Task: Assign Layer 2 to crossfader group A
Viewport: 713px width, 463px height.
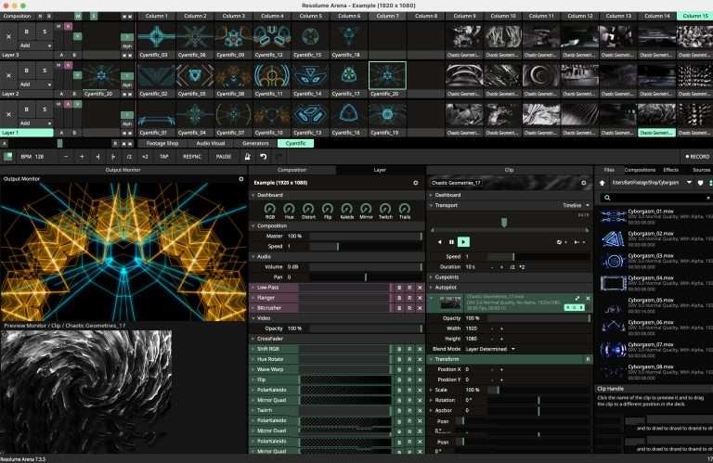Action: pyautogui.click(x=62, y=94)
